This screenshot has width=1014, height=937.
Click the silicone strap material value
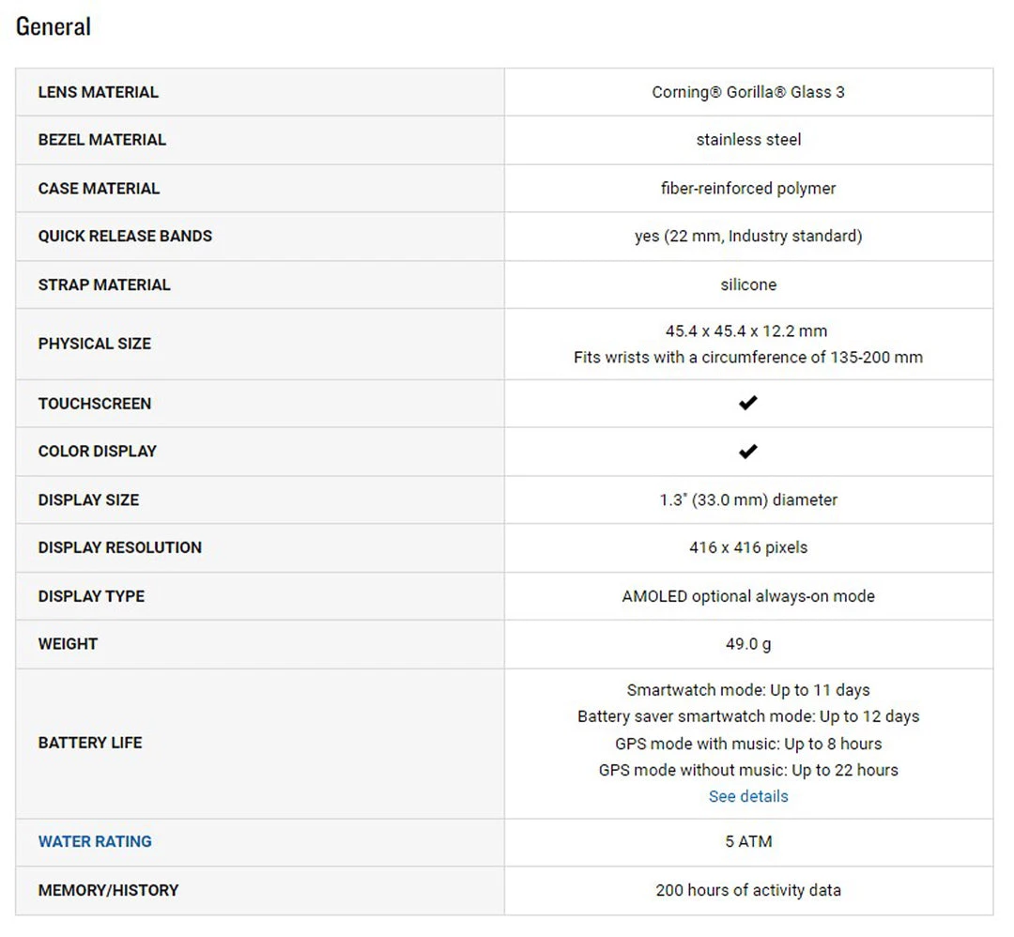[748, 284]
